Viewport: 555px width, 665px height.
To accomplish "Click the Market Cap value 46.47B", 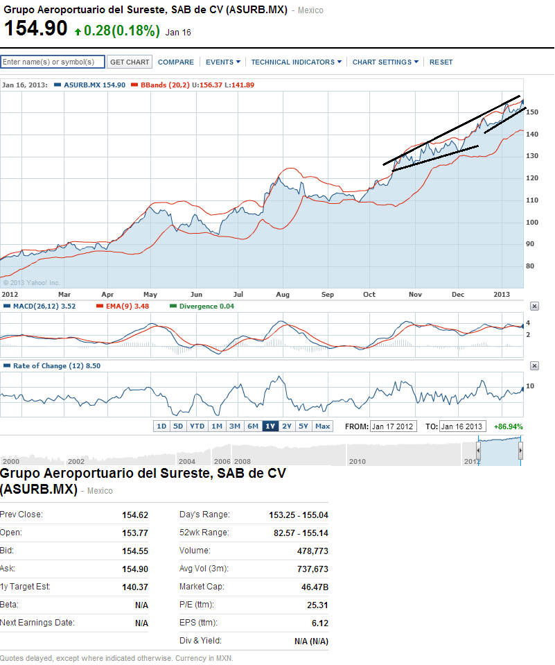I will coord(315,587).
